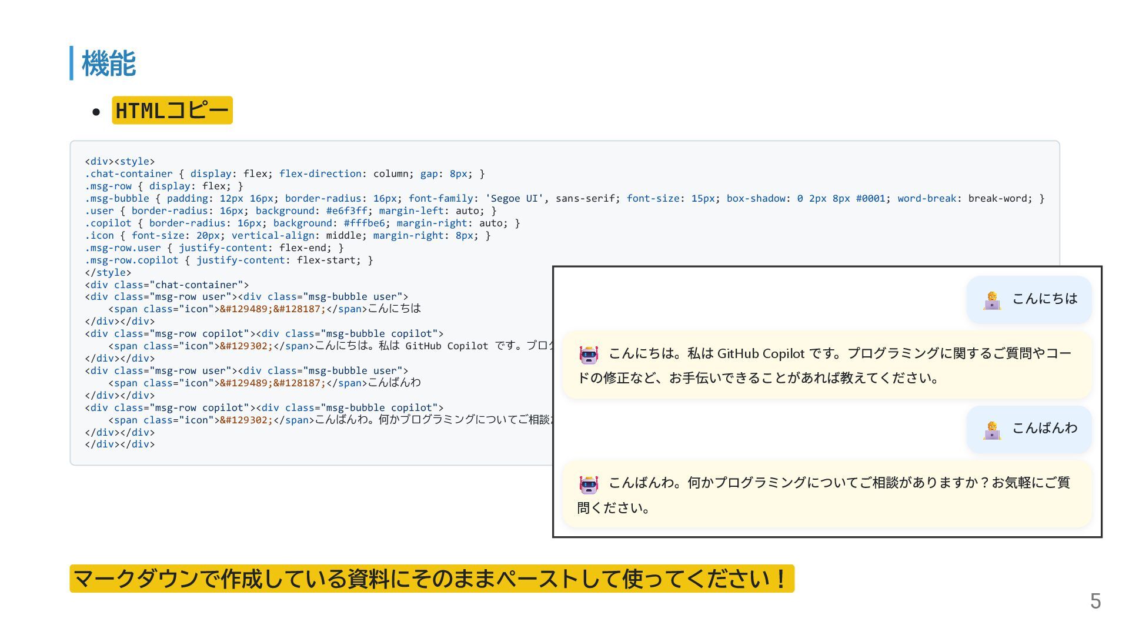Click slide page number 5
This screenshot has width=1129, height=635.
click(x=1095, y=601)
